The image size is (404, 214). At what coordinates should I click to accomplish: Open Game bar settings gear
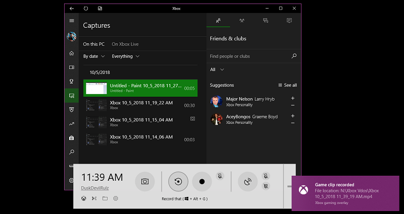pos(116,198)
